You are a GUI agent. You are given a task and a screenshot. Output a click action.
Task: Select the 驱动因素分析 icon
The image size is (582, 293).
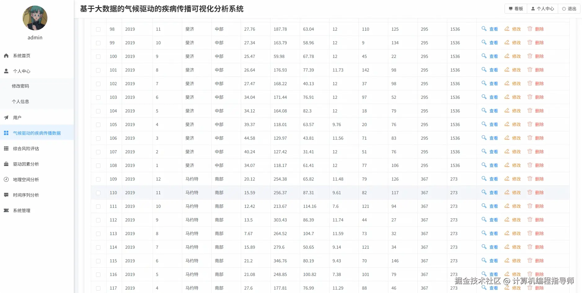(x=6, y=164)
